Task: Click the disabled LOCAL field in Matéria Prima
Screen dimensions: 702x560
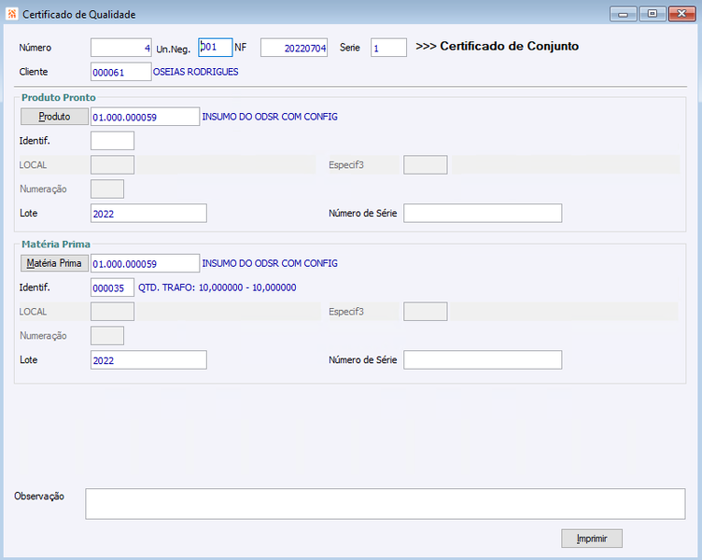Action: (112, 312)
